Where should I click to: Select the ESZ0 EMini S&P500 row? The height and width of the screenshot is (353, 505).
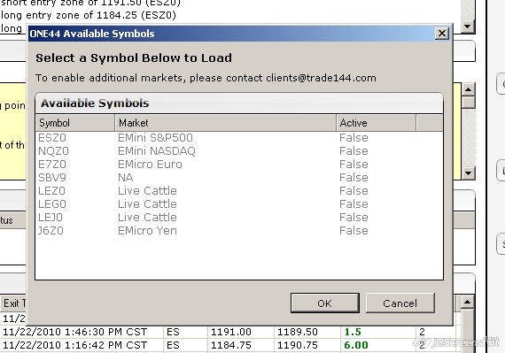pos(239,138)
